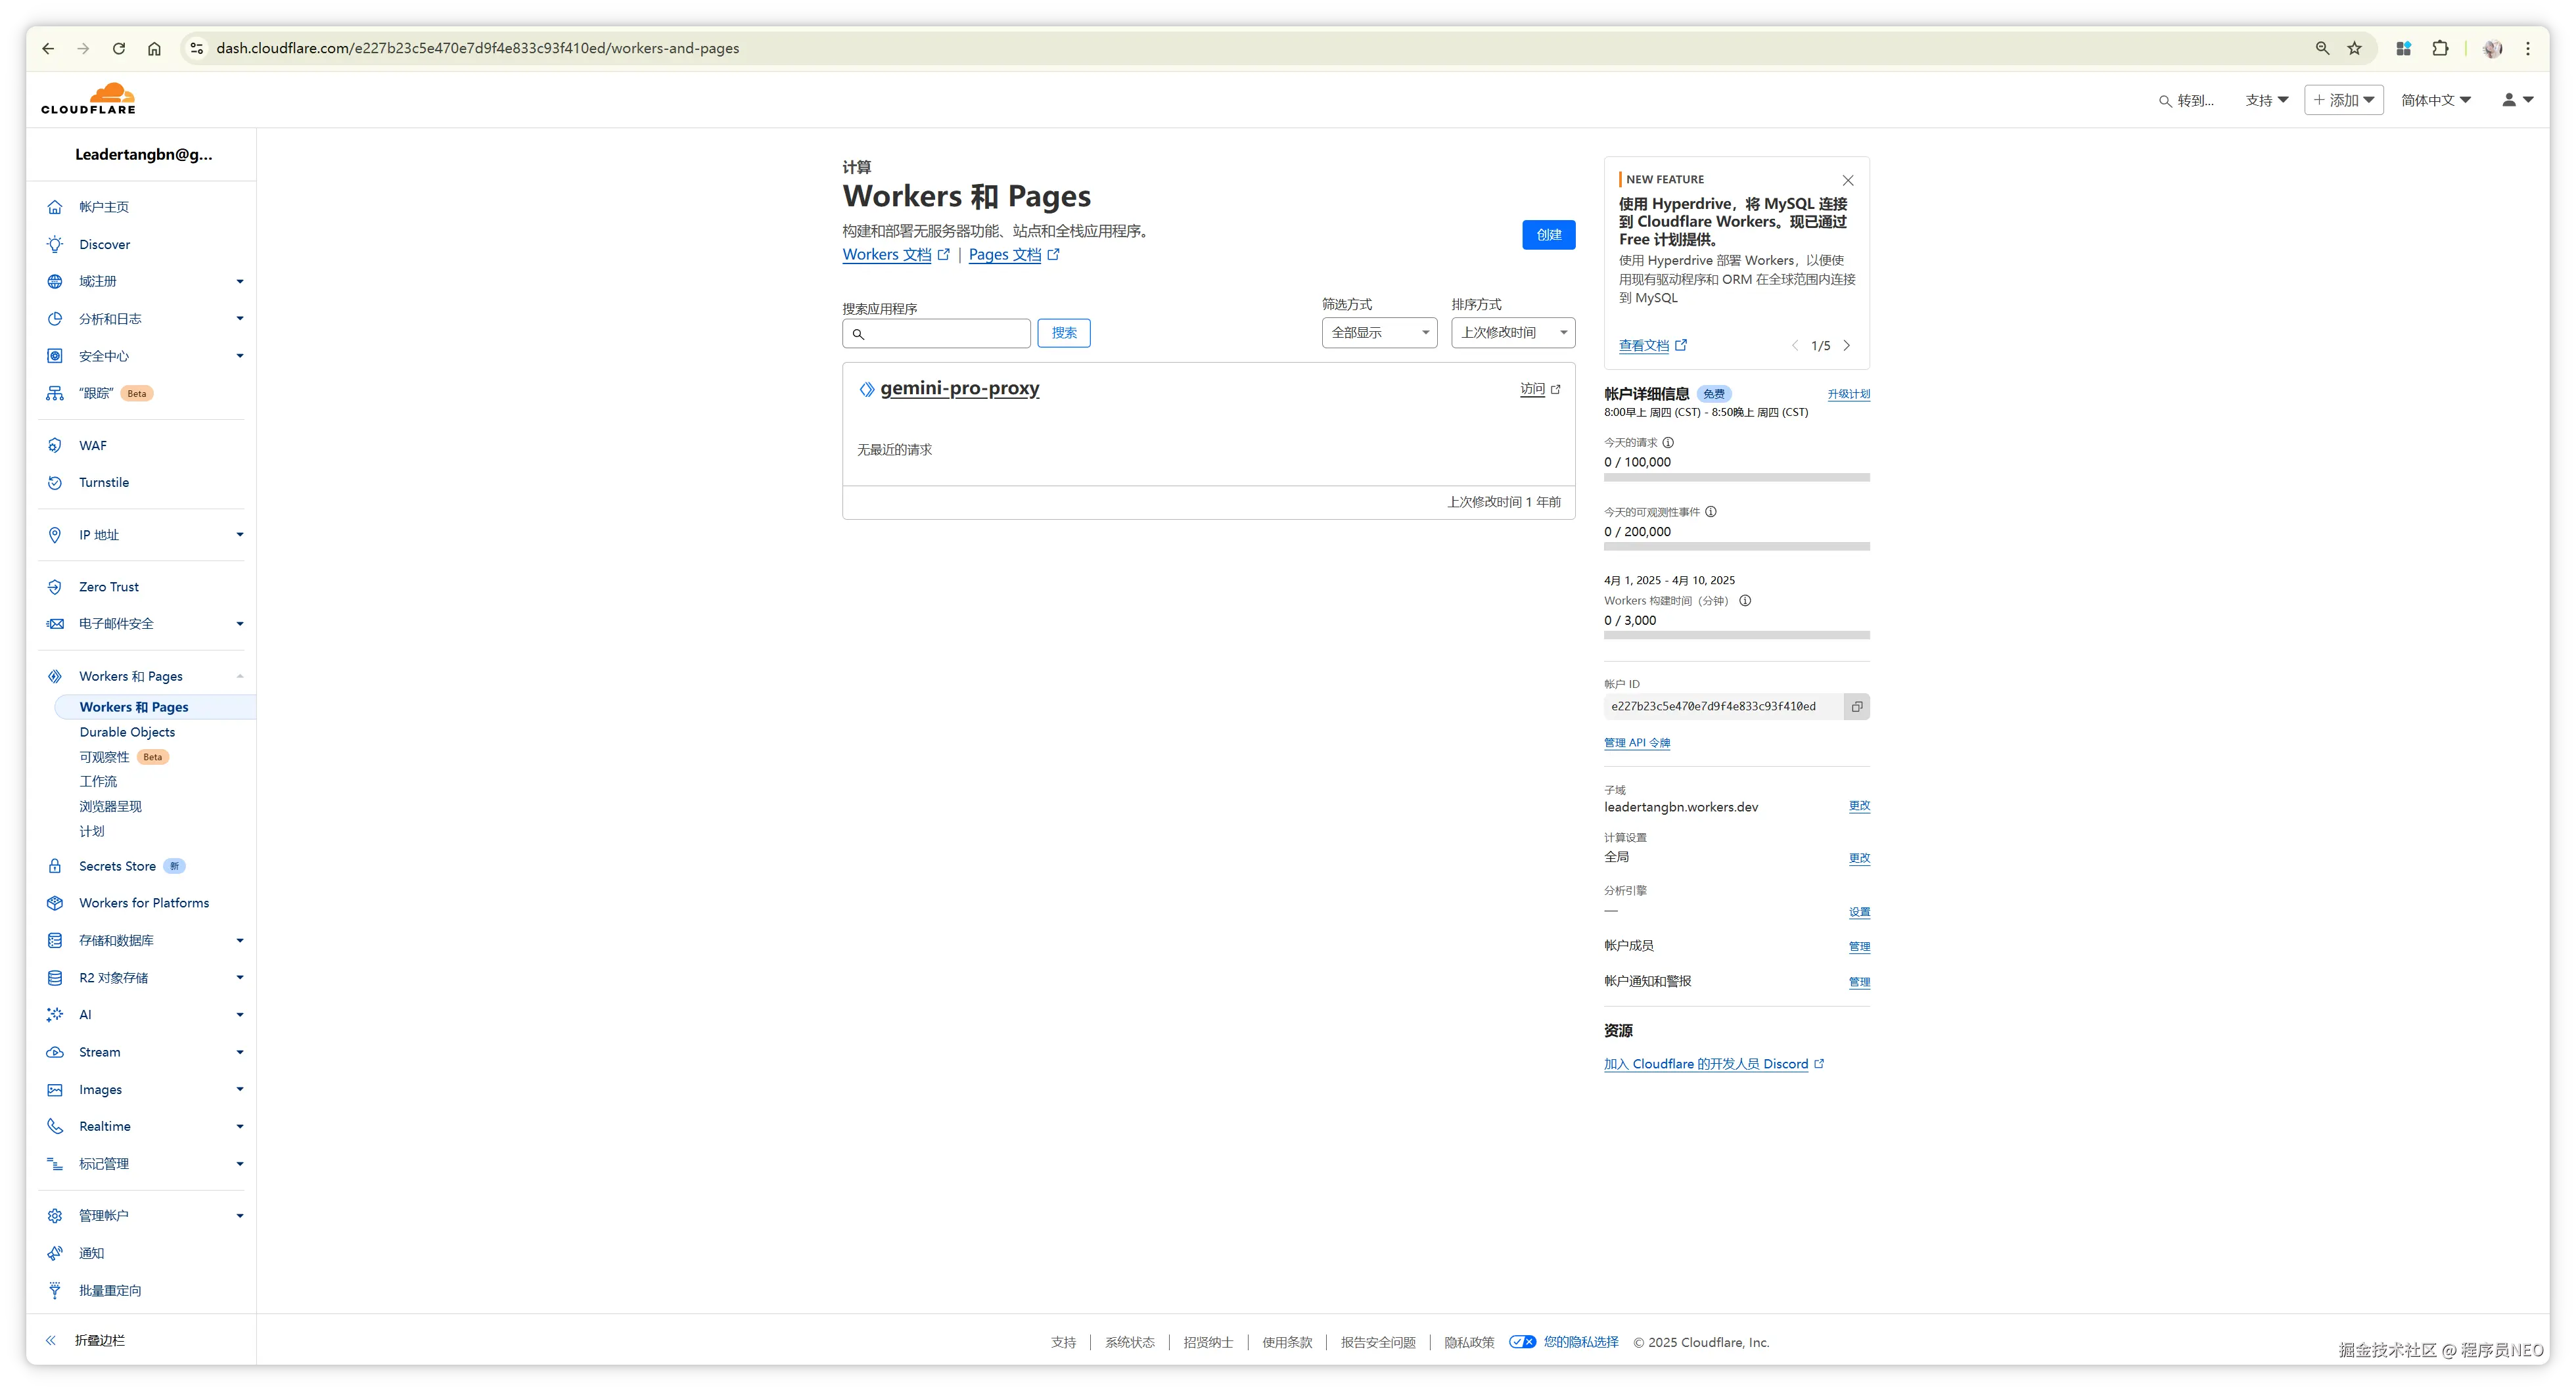2576x1391 pixels.
Task: Show info for 今天的请求 metric
Action: pyautogui.click(x=1668, y=442)
